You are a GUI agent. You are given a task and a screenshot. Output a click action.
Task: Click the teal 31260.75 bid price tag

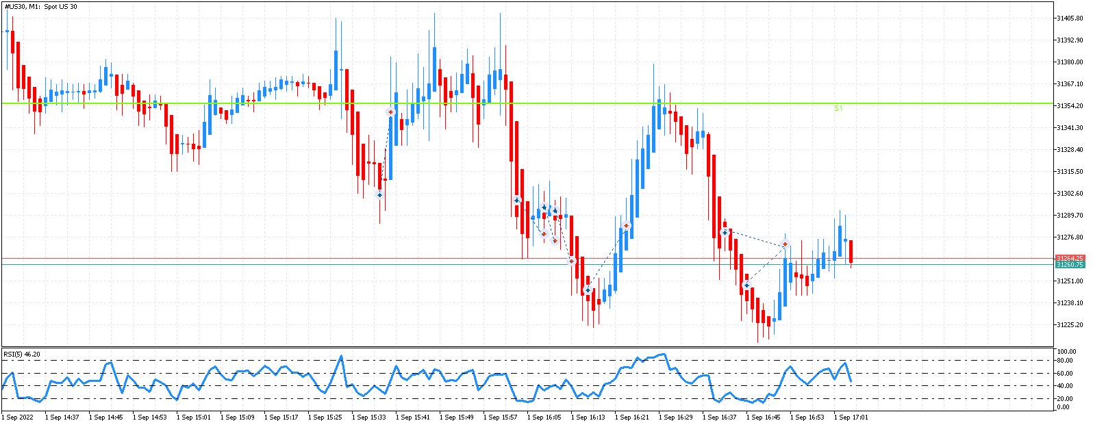click(1070, 264)
